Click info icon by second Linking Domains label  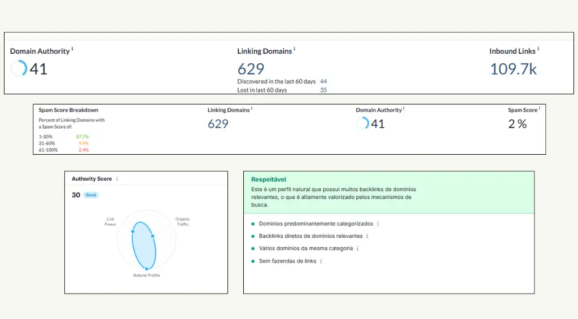click(x=252, y=108)
